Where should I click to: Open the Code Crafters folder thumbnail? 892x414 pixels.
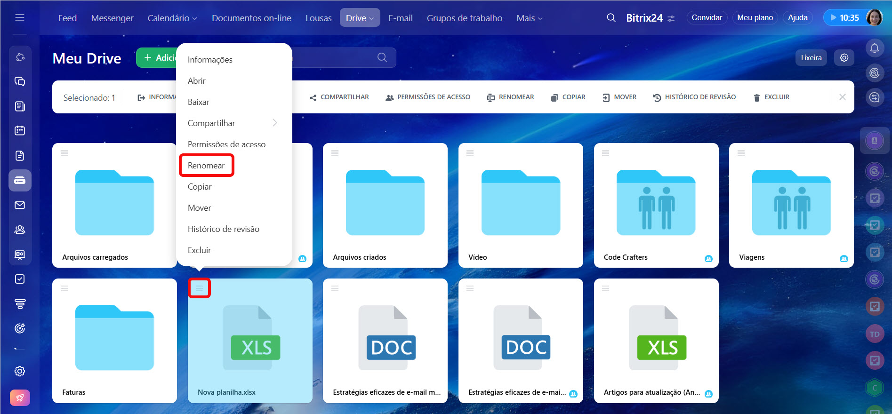pyautogui.click(x=656, y=203)
